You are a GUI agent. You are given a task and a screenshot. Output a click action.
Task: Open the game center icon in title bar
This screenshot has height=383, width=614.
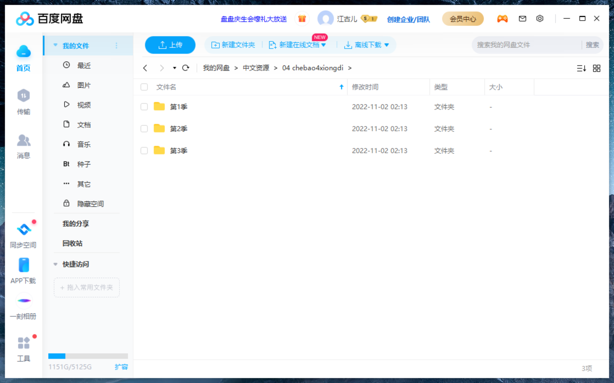[x=502, y=19]
